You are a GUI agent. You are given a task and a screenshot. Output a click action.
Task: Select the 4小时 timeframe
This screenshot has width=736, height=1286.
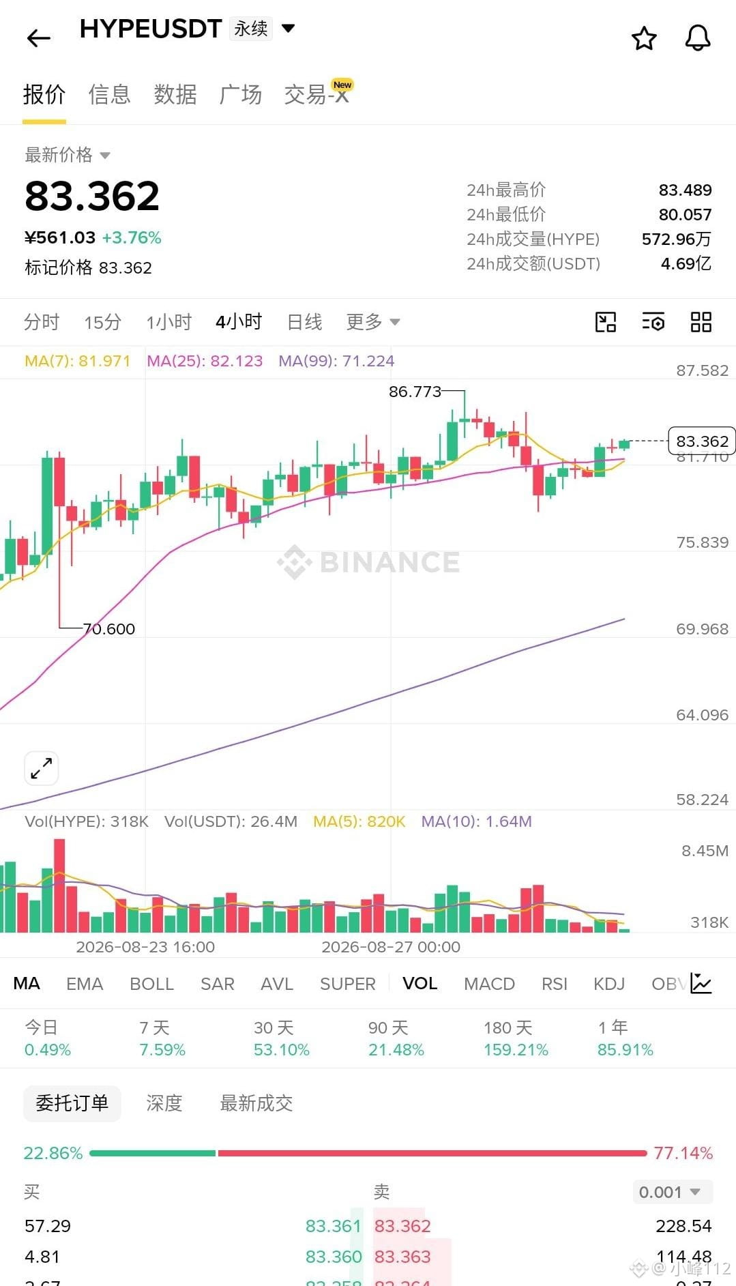[x=239, y=321]
